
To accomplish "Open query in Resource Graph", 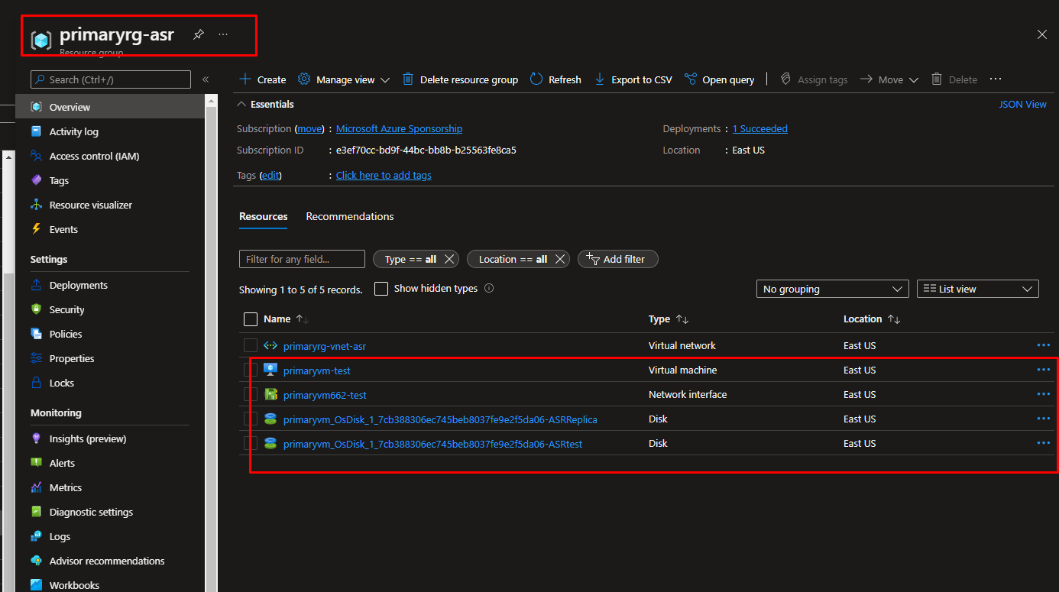I will click(719, 79).
